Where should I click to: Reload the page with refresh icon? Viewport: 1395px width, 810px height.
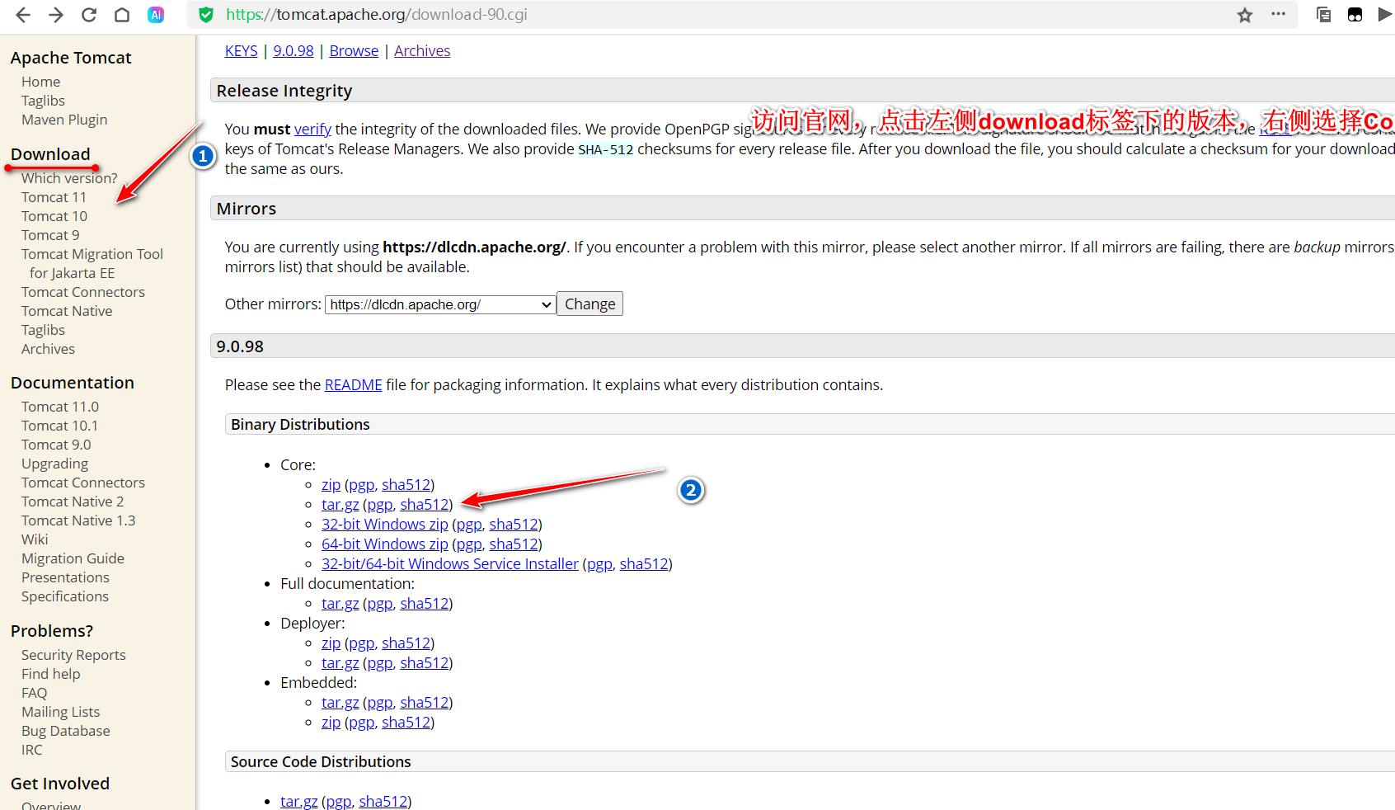(x=89, y=15)
